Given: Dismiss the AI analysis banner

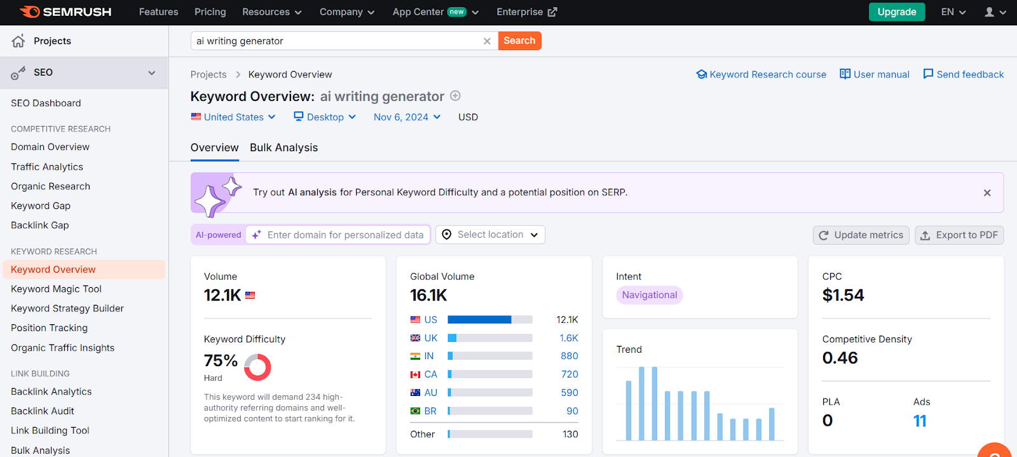Looking at the screenshot, I should click(x=987, y=193).
